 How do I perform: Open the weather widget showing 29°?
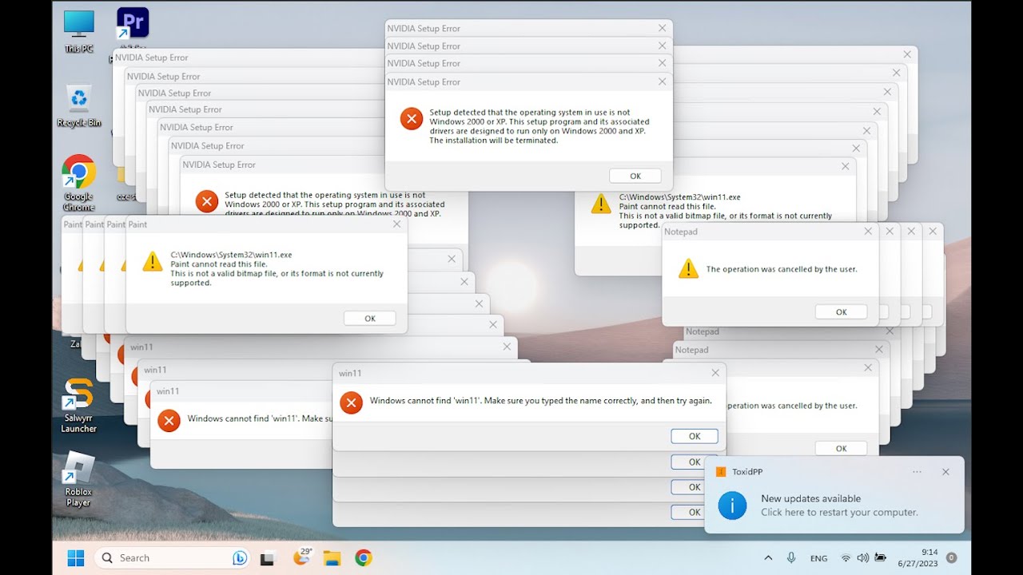(x=302, y=557)
